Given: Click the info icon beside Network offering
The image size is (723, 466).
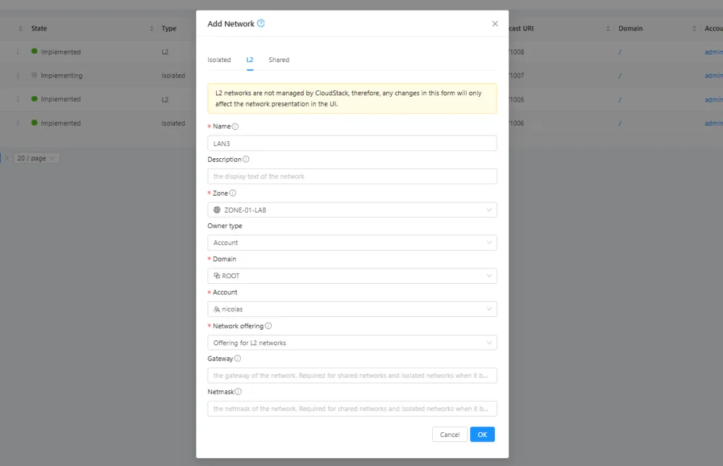Looking at the screenshot, I should click(x=268, y=326).
